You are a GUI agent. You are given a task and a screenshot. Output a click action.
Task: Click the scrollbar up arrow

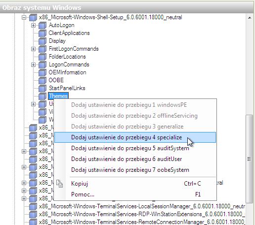(x=250, y=18)
